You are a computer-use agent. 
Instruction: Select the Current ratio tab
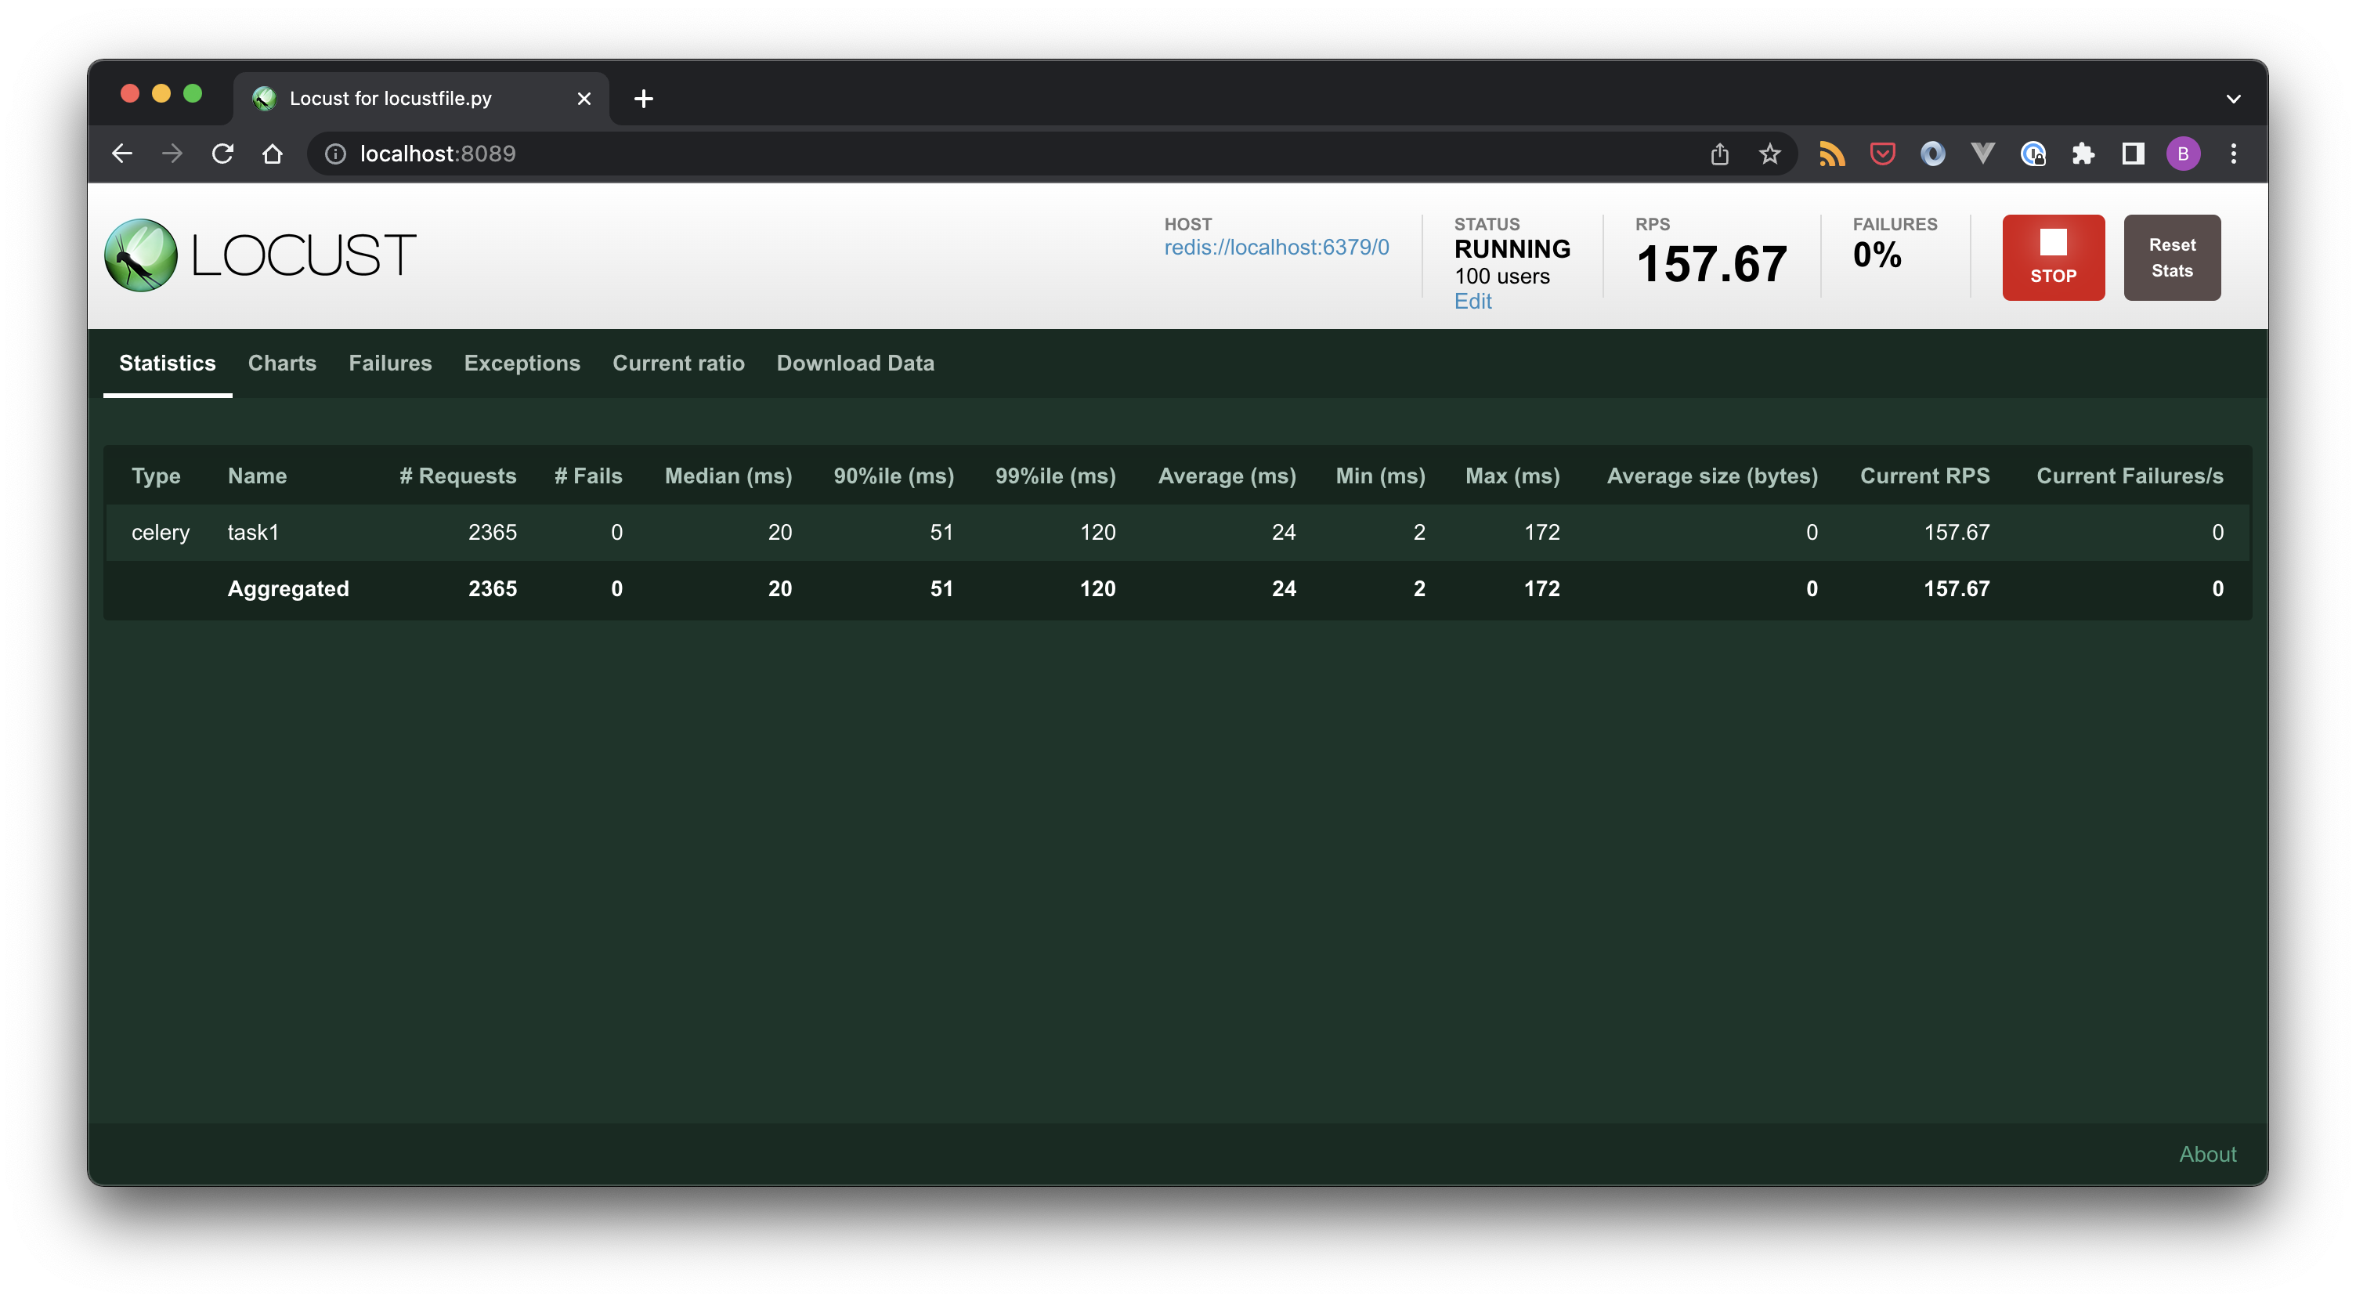678,363
